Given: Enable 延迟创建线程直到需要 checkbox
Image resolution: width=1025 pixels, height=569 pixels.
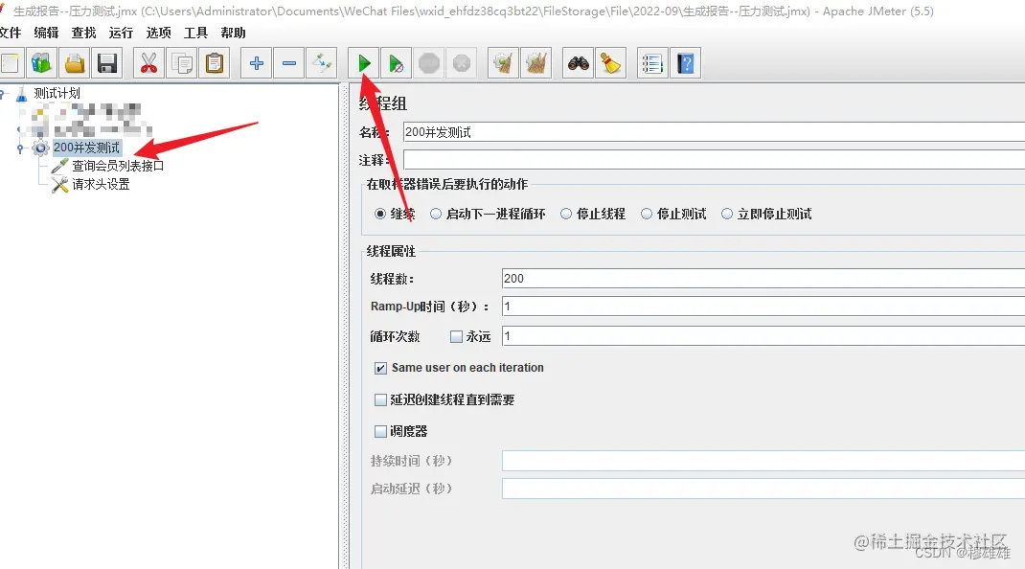Looking at the screenshot, I should click(x=380, y=399).
